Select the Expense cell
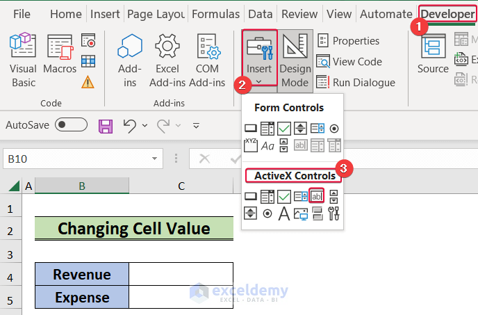The height and width of the screenshot is (315, 478). pos(82,297)
